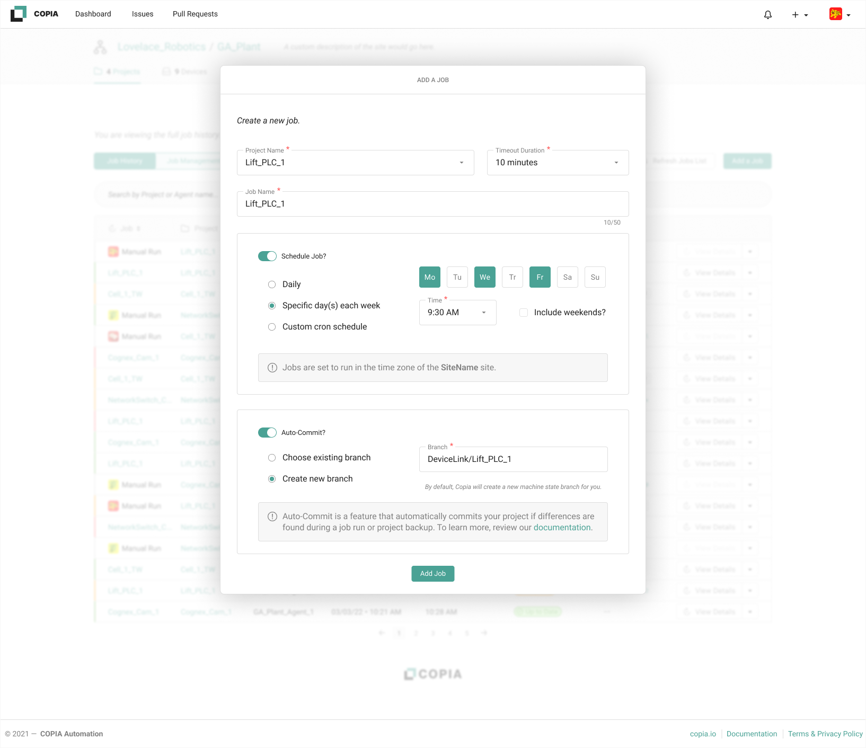Screen dimensions: 866x748
Task: Open the Issues page from the navbar
Action: coord(142,14)
